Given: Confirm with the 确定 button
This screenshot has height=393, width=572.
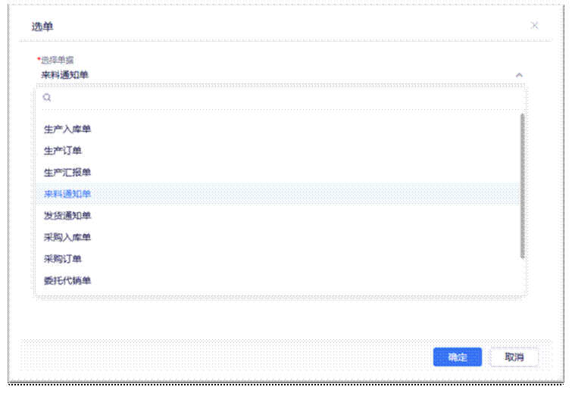Looking at the screenshot, I should (458, 357).
